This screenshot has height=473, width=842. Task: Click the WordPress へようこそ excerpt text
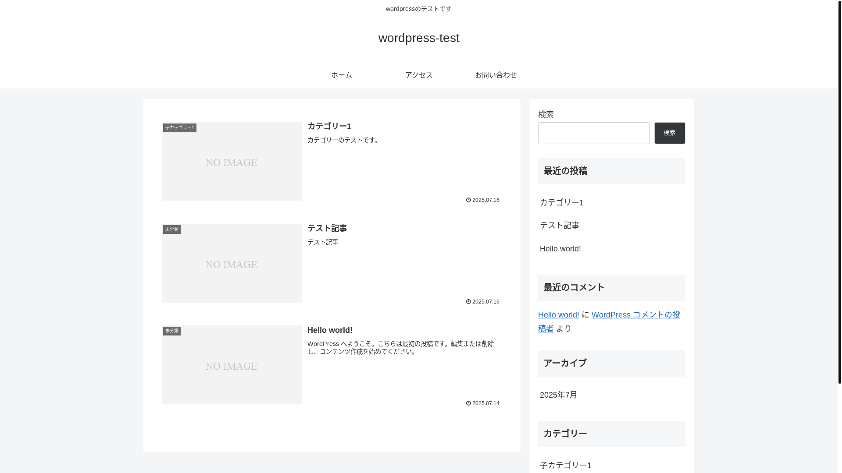[401, 348]
